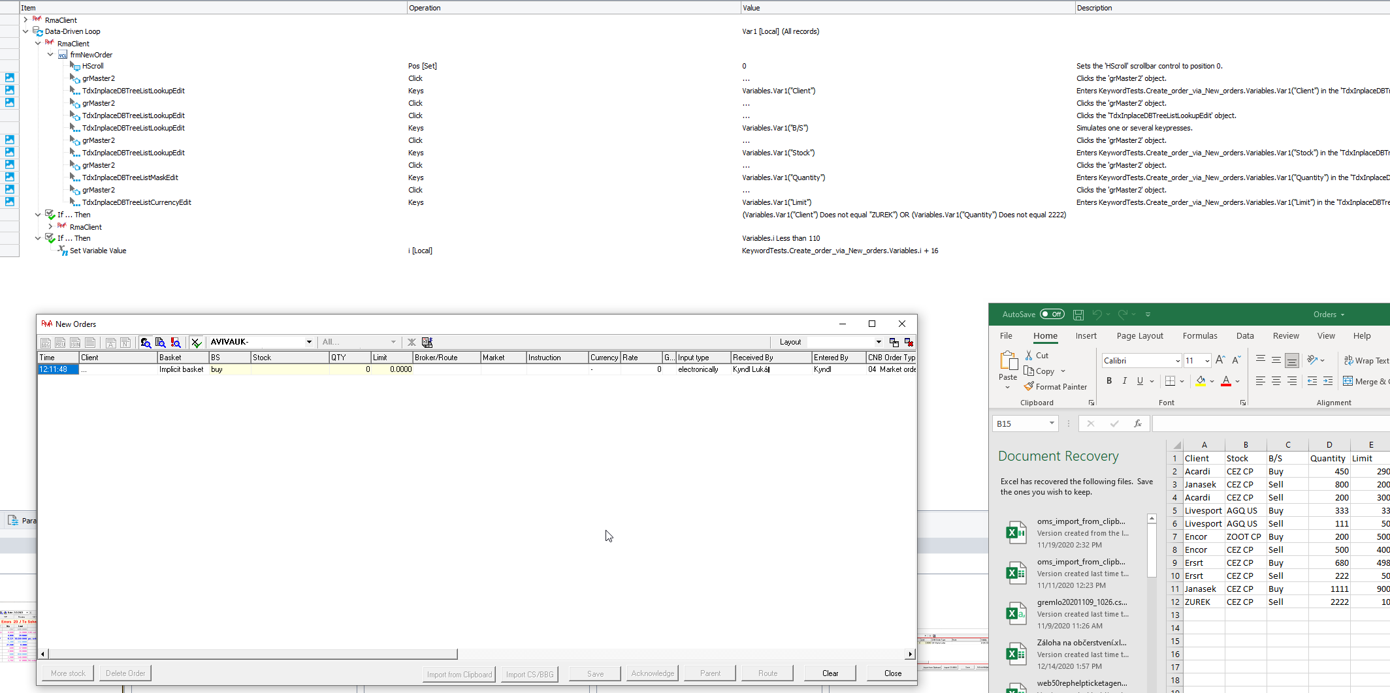Viewport: 1390px width, 693px height.
Task: Click the Cut scissors icon
Action: [1029, 356]
